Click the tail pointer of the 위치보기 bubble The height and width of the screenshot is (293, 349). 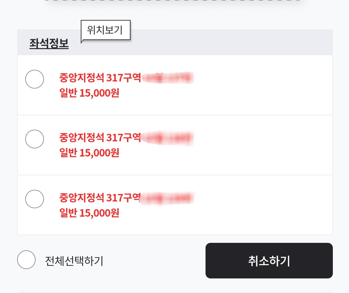point(82,41)
